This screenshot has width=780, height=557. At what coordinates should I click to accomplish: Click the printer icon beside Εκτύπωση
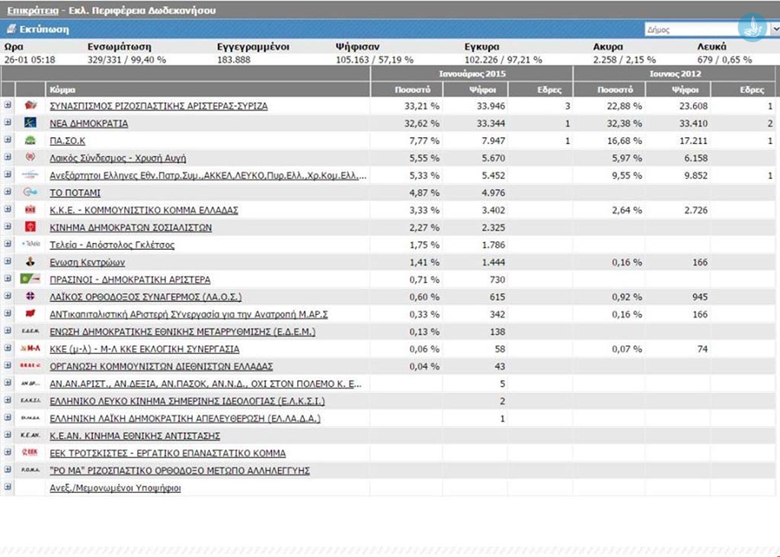11,30
